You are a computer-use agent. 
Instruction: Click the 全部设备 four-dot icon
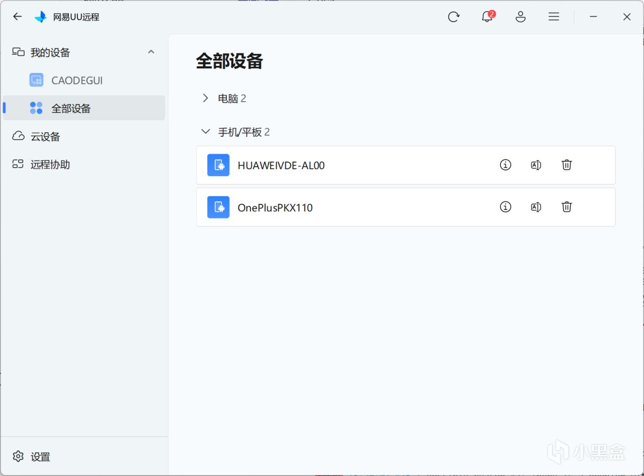[36, 108]
